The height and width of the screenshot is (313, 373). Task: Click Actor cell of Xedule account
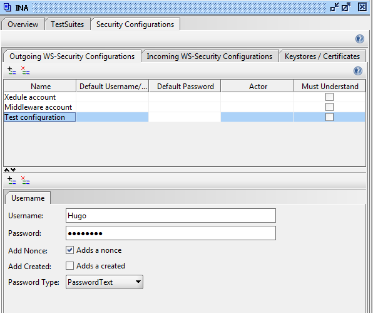257,97
